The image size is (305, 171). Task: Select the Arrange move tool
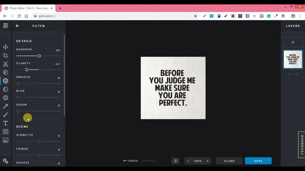[5, 47]
